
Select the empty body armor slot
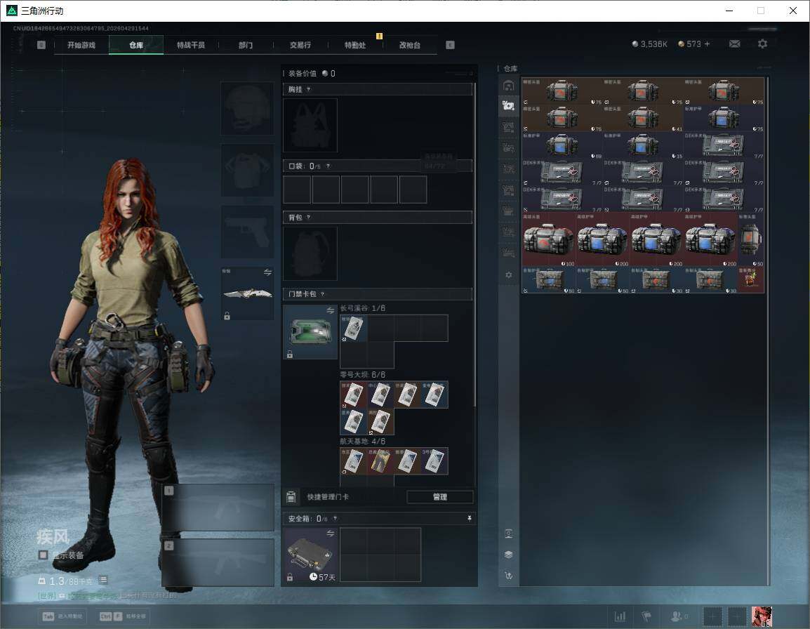point(248,170)
